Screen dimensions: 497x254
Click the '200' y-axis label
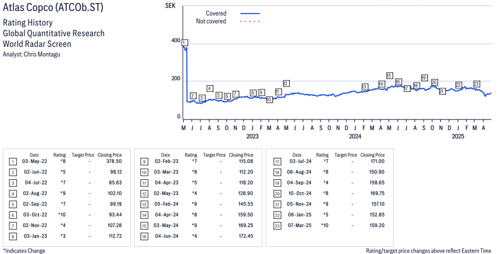176,78
